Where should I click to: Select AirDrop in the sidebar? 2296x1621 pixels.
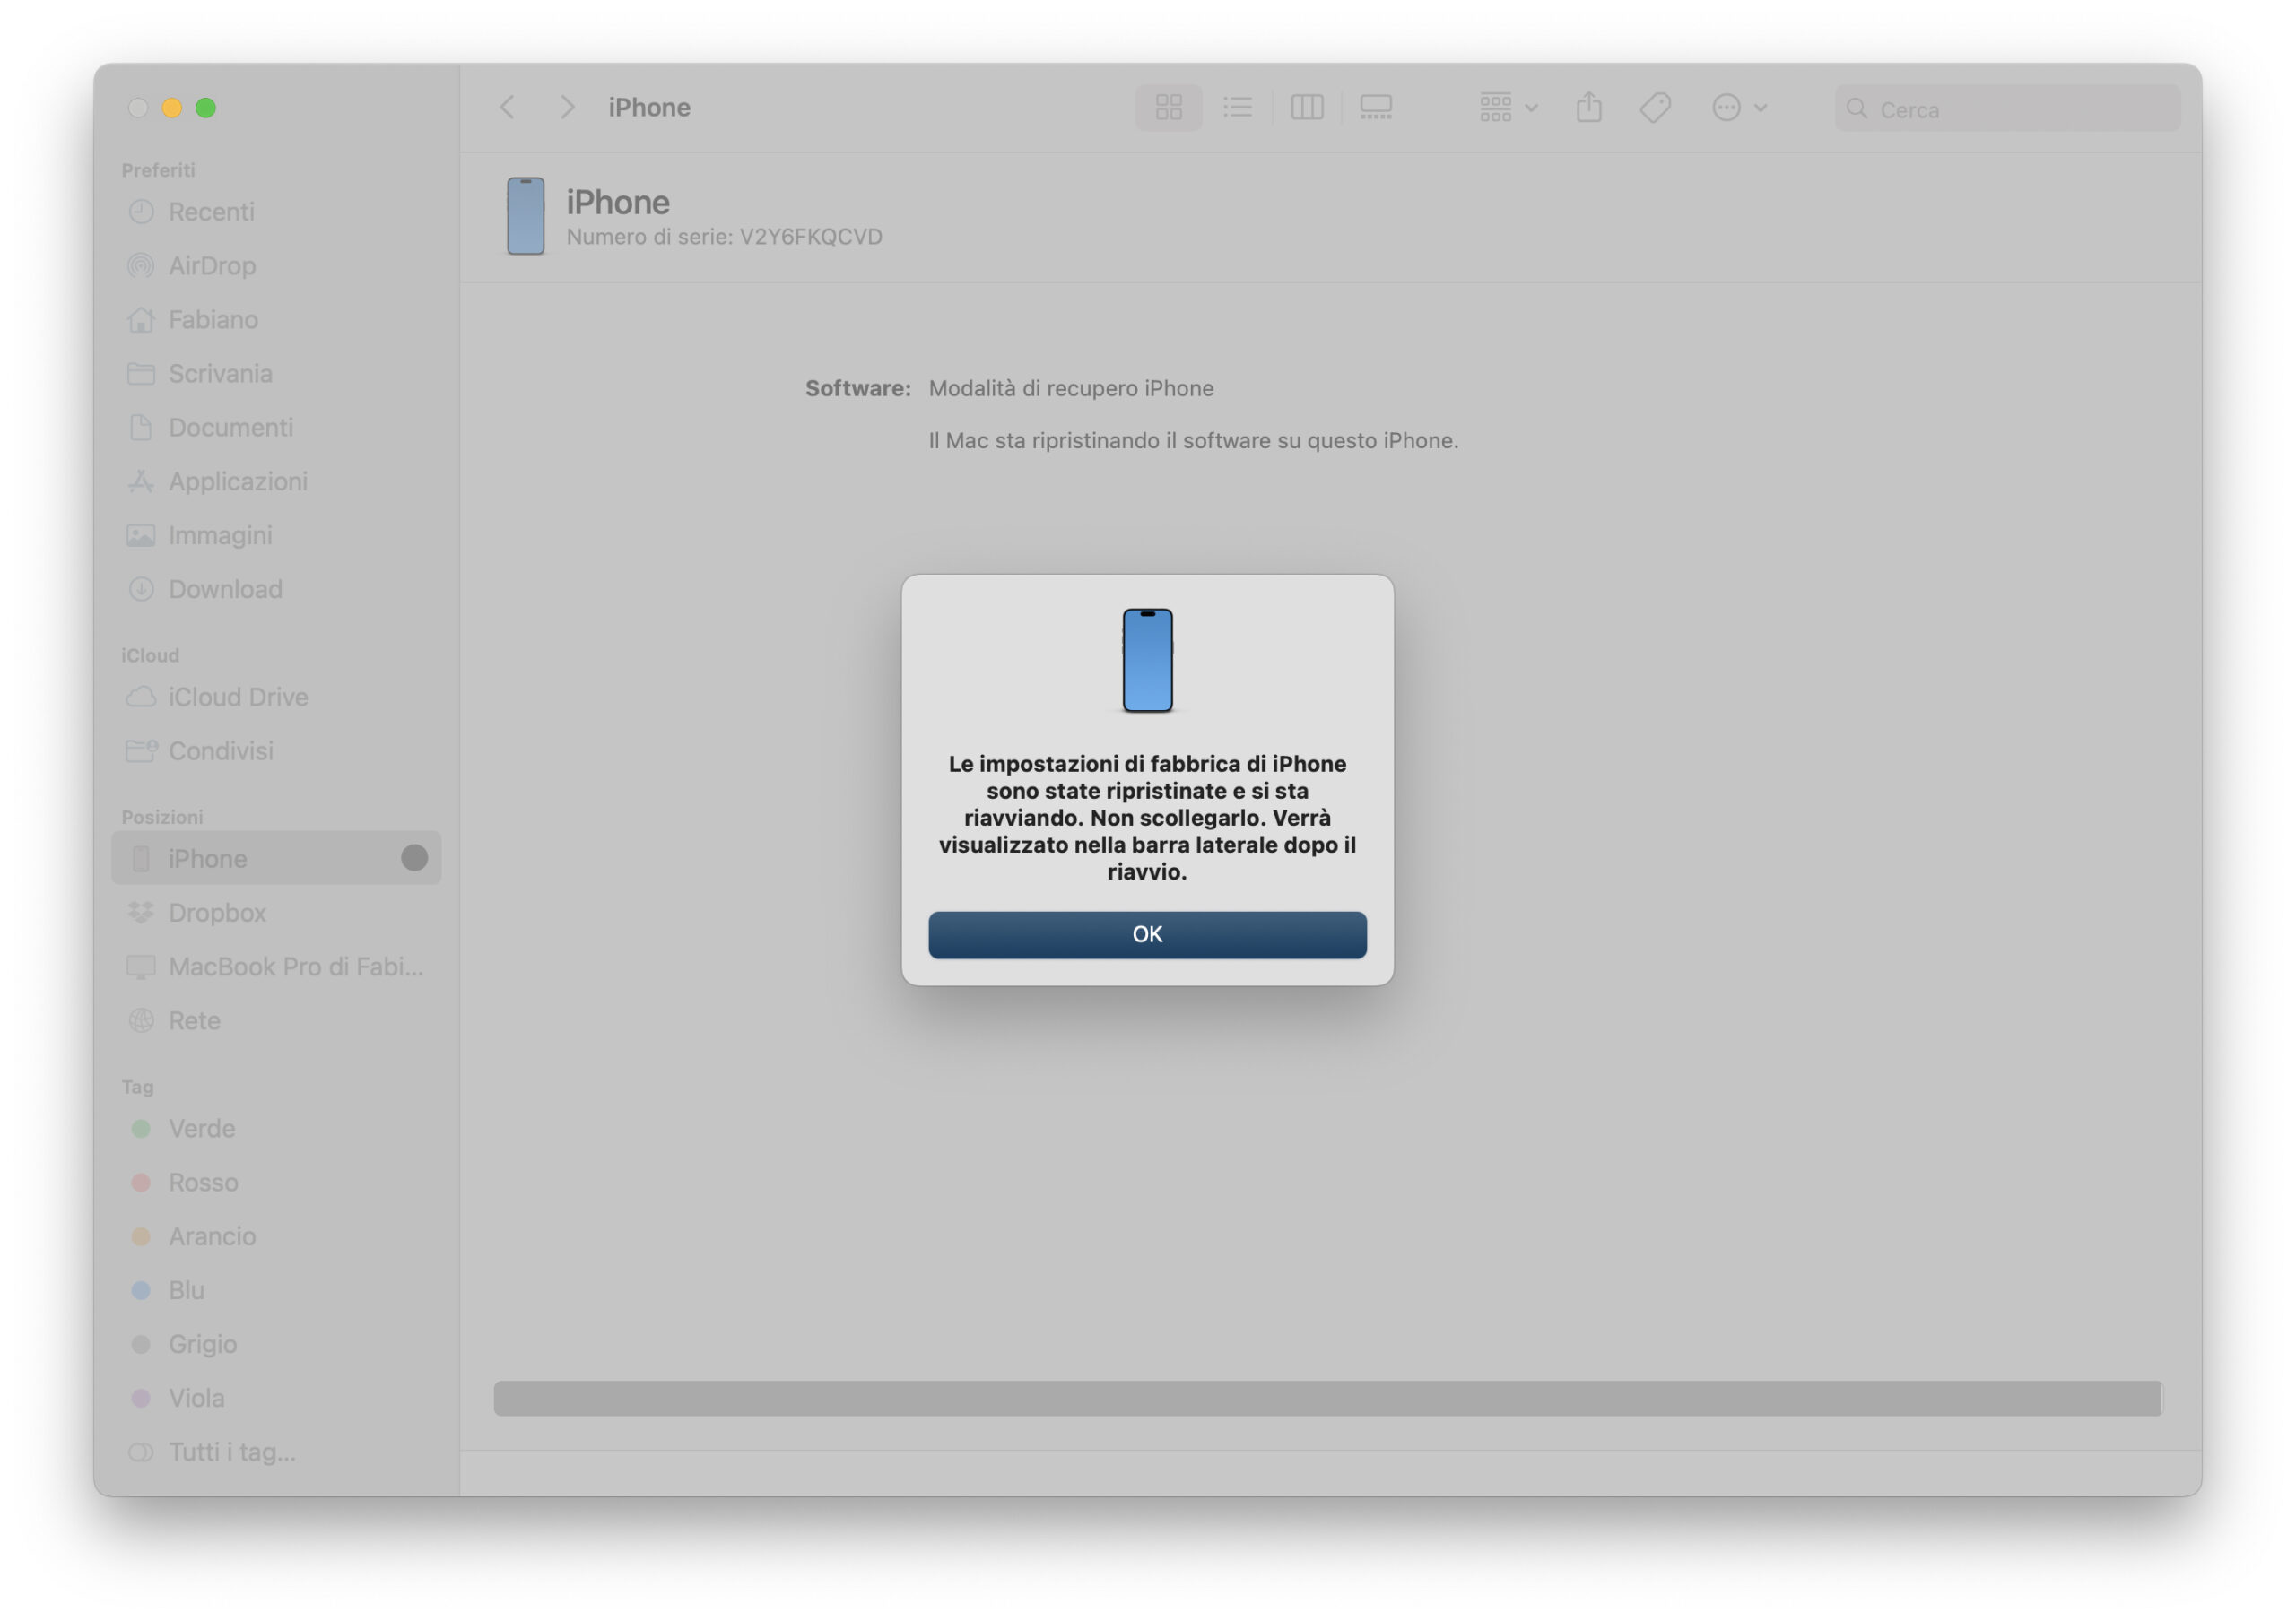coord(212,266)
